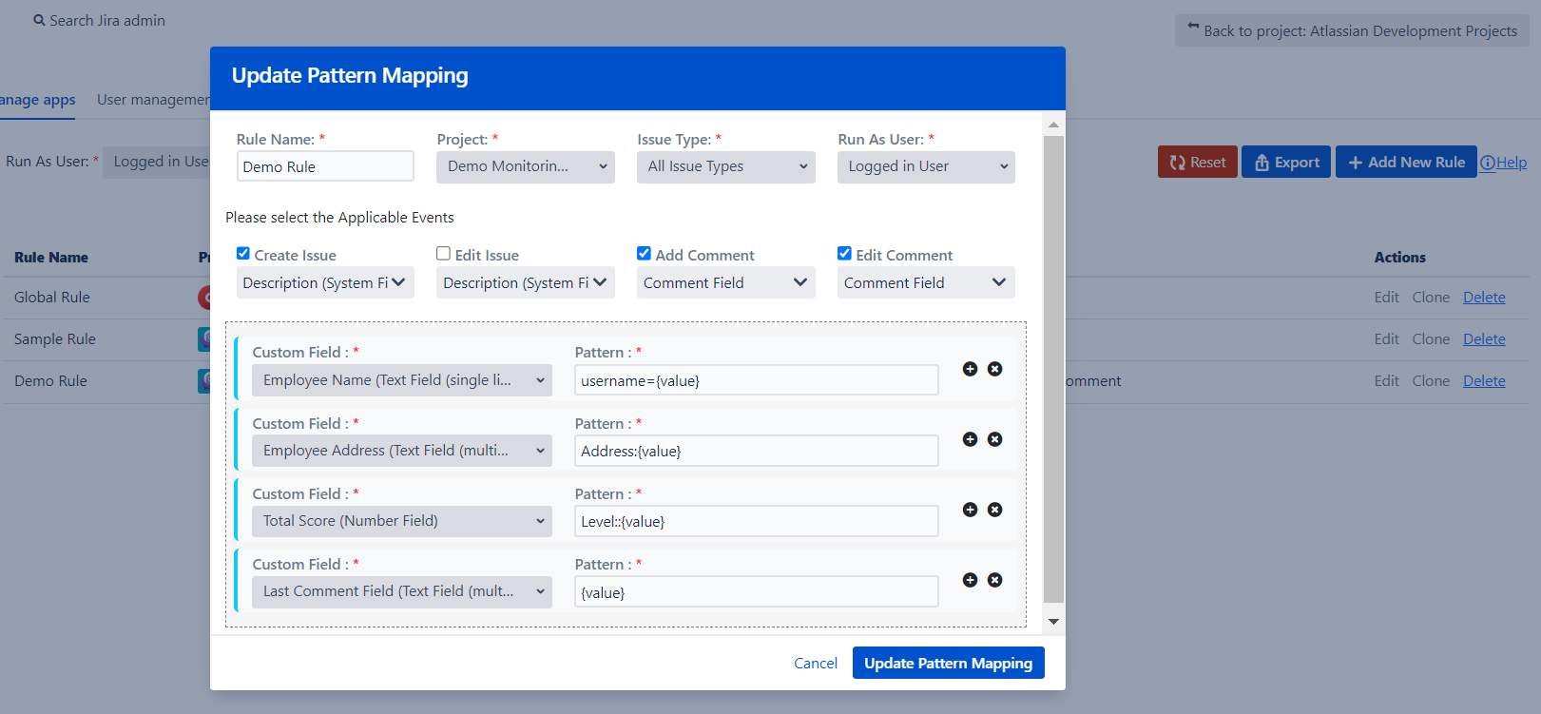Click Edit for Demo Rule
Image resolution: width=1541 pixels, height=714 pixels.
(1386, 381)
